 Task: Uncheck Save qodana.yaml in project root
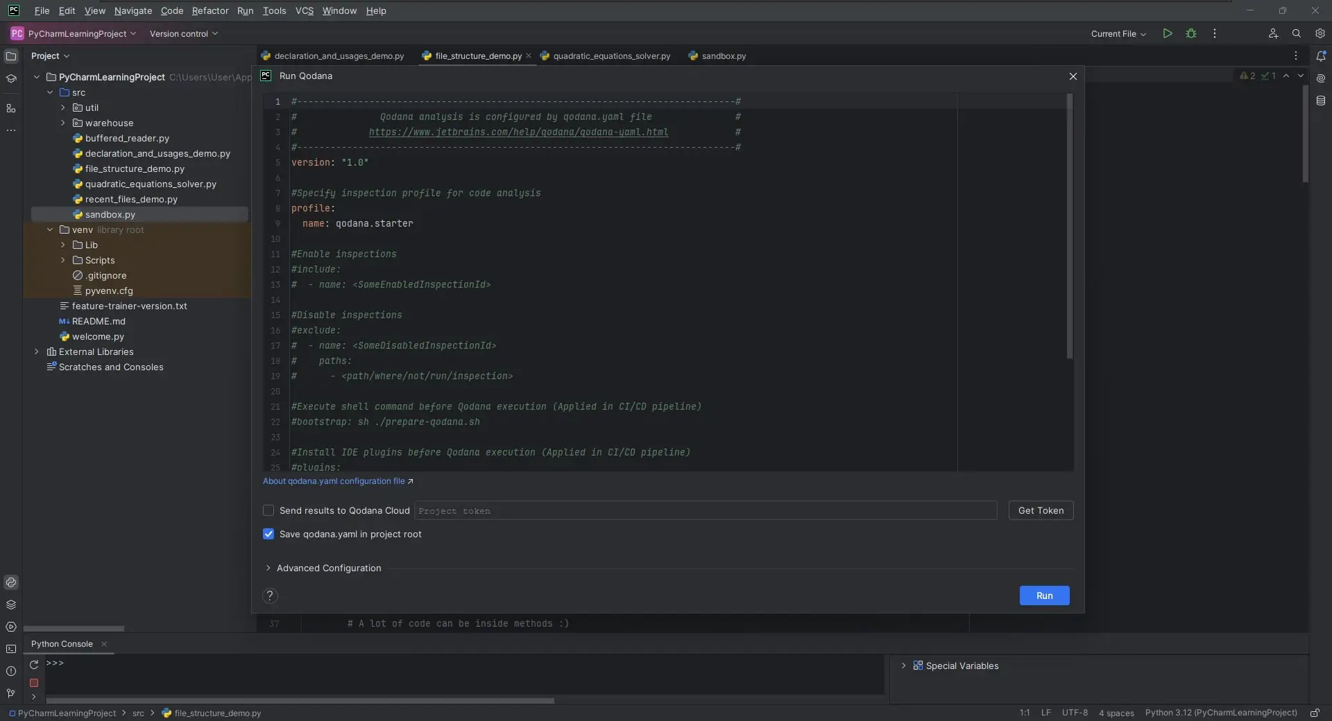coord(268,535)
